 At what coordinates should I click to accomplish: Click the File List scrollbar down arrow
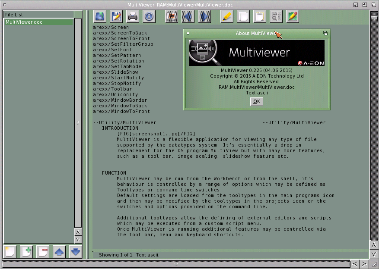pyautogui.click(x=78, y=240)
